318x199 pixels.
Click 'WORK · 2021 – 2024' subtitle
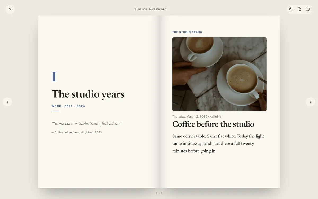[68, 106]
